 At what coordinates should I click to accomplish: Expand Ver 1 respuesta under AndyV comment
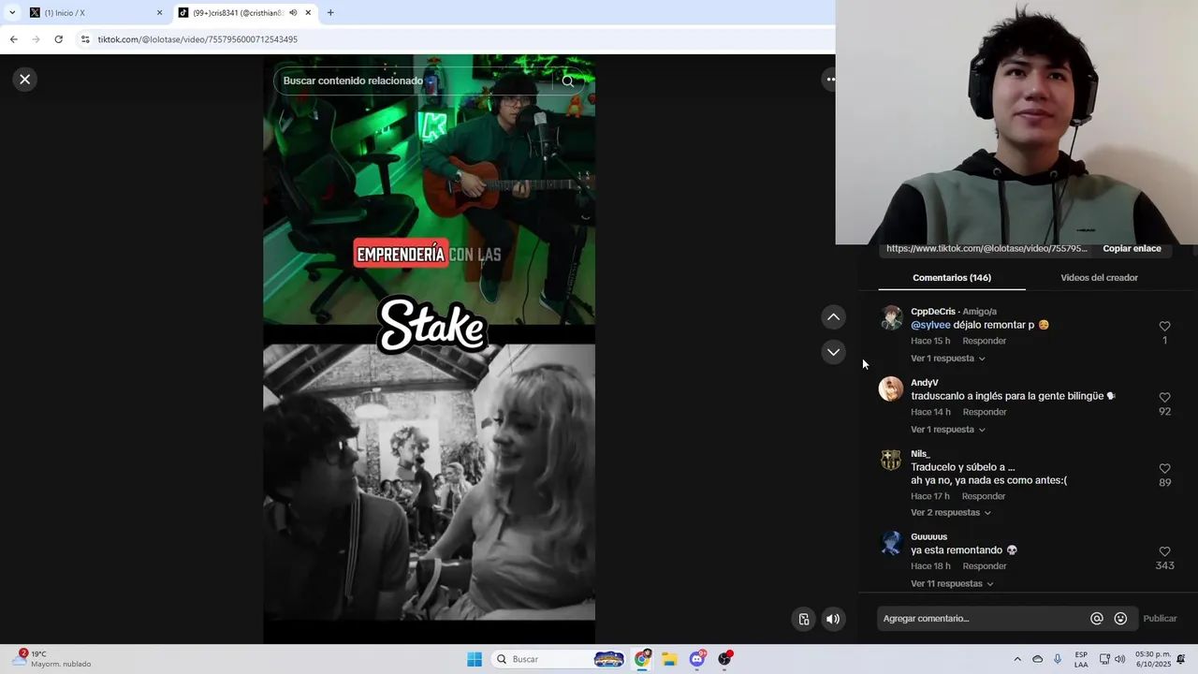click(x=947, y=430)
